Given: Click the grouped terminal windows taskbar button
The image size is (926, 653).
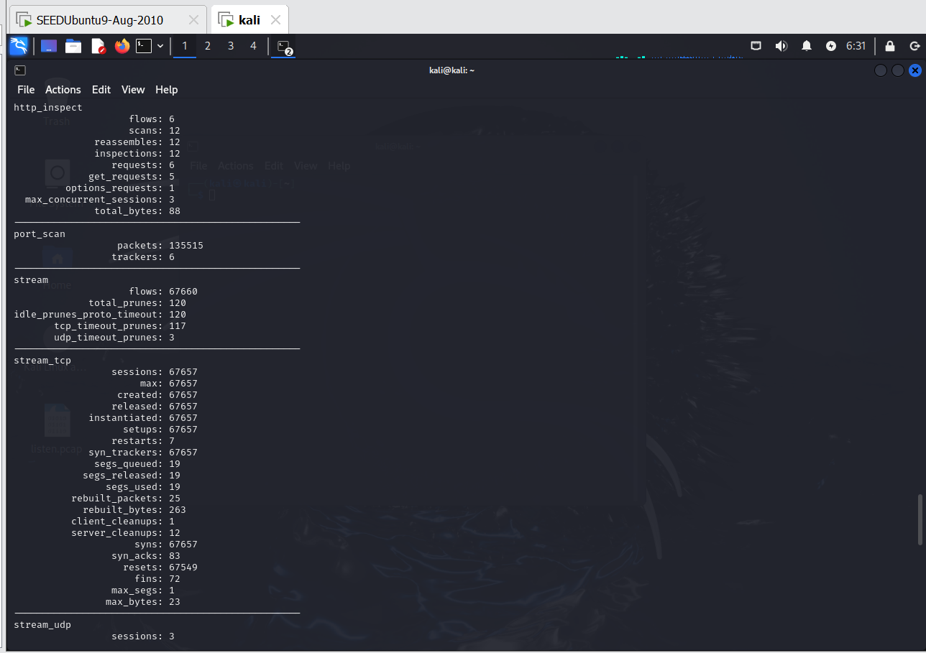Looking at the screenshot, I should (283, 47).
